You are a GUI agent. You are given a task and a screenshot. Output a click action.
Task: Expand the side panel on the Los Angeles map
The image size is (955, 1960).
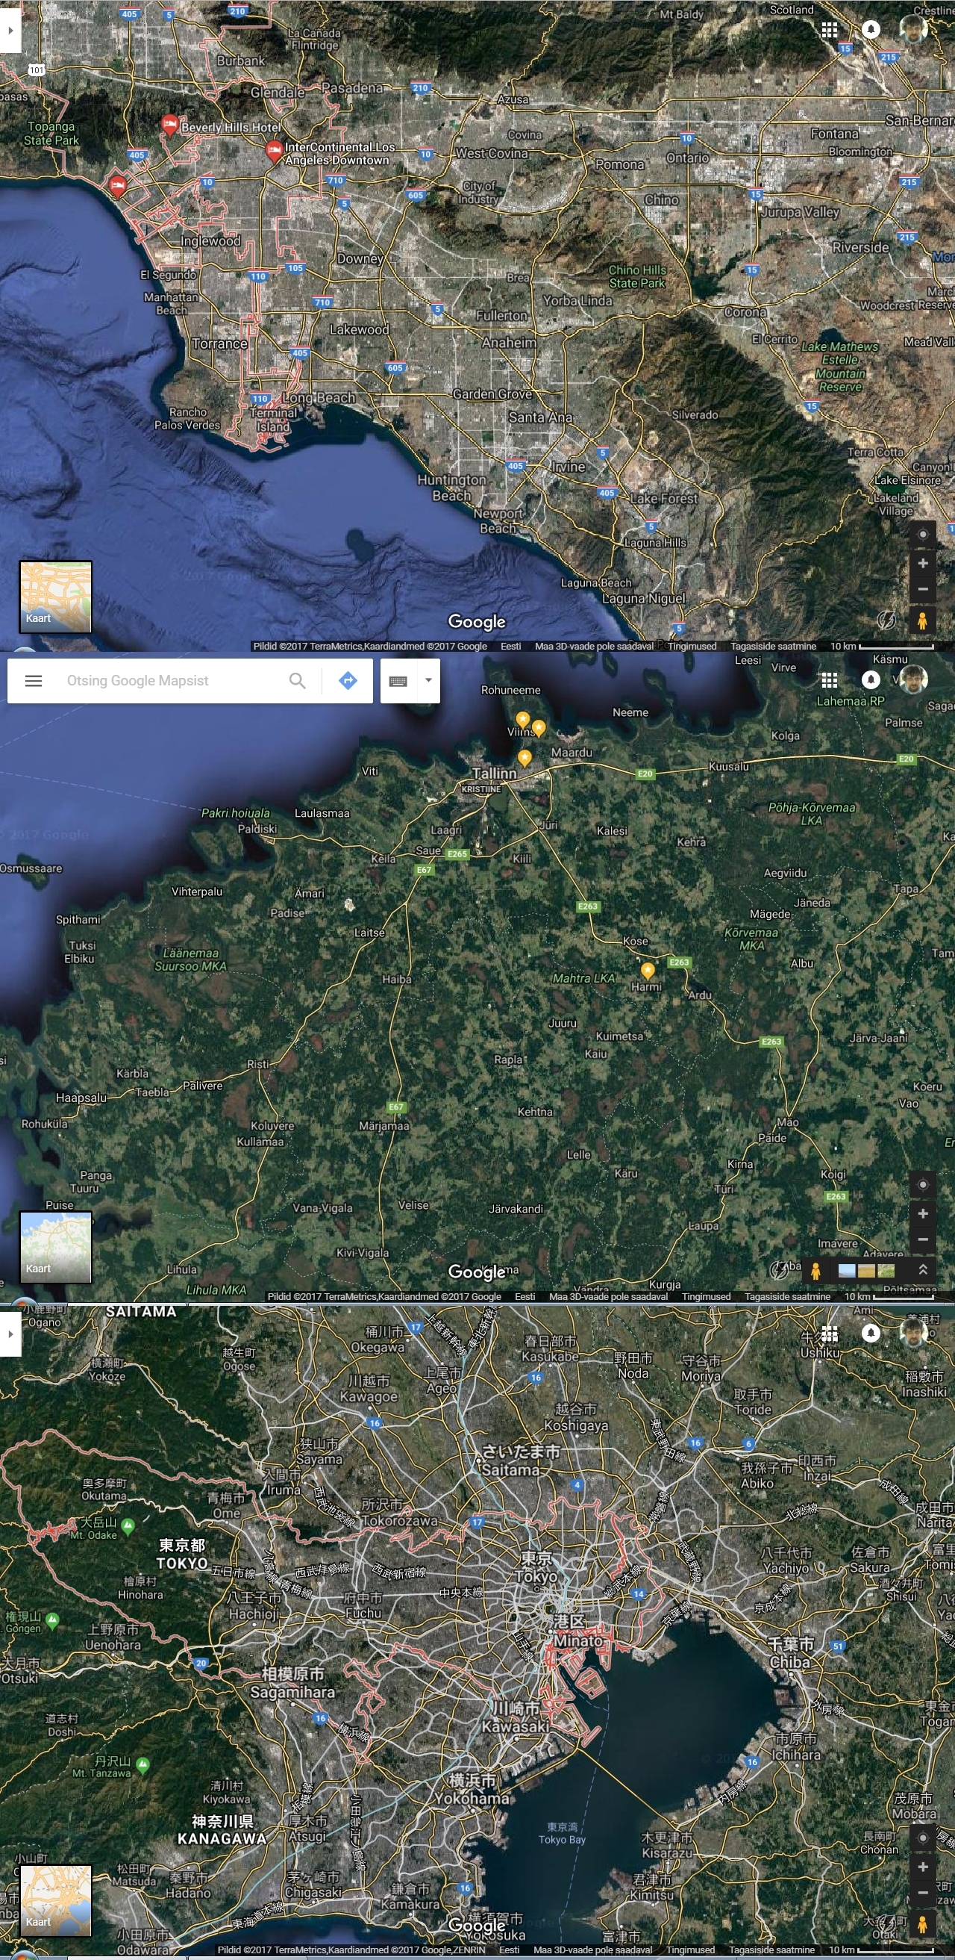click(x=10, y=31)
